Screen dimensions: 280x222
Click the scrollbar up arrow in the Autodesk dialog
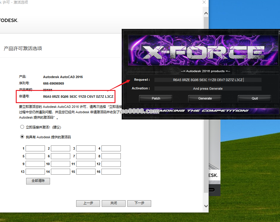click(x=205, y=13)
